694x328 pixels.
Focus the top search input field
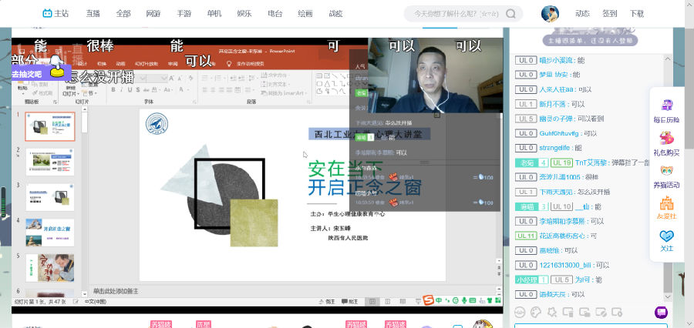pyautogui.click(x=455, y=14)
